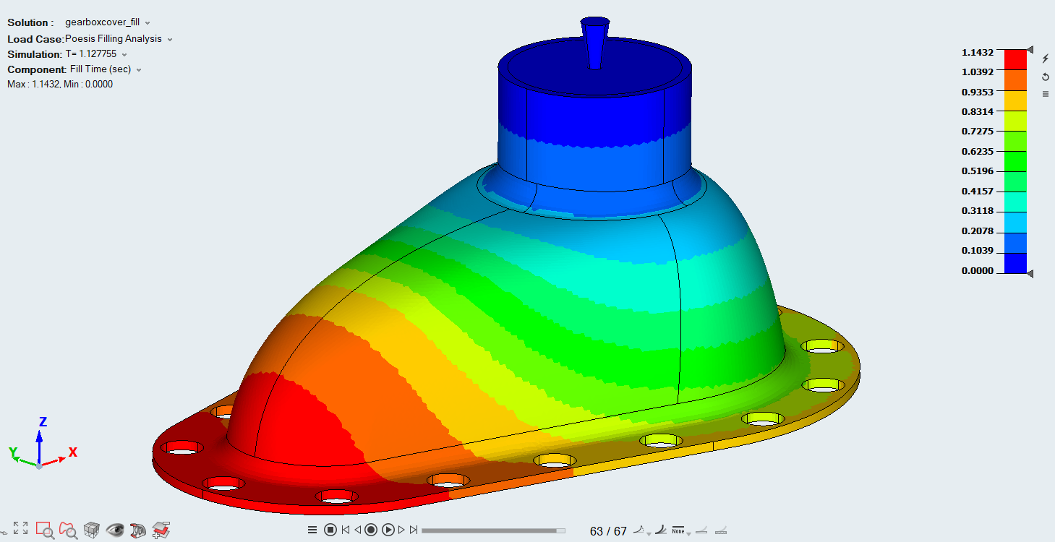
Task: Expand the Solution gearboxcover_fill dropdown
Action: (x=148, y=23)
